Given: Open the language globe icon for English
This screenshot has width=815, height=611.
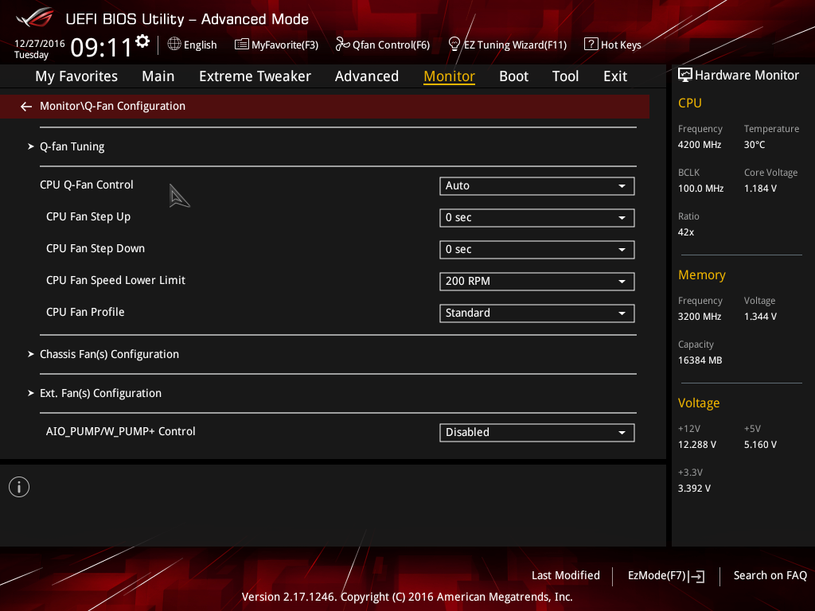Looking at the screenshot, I should tap(174, 45).
